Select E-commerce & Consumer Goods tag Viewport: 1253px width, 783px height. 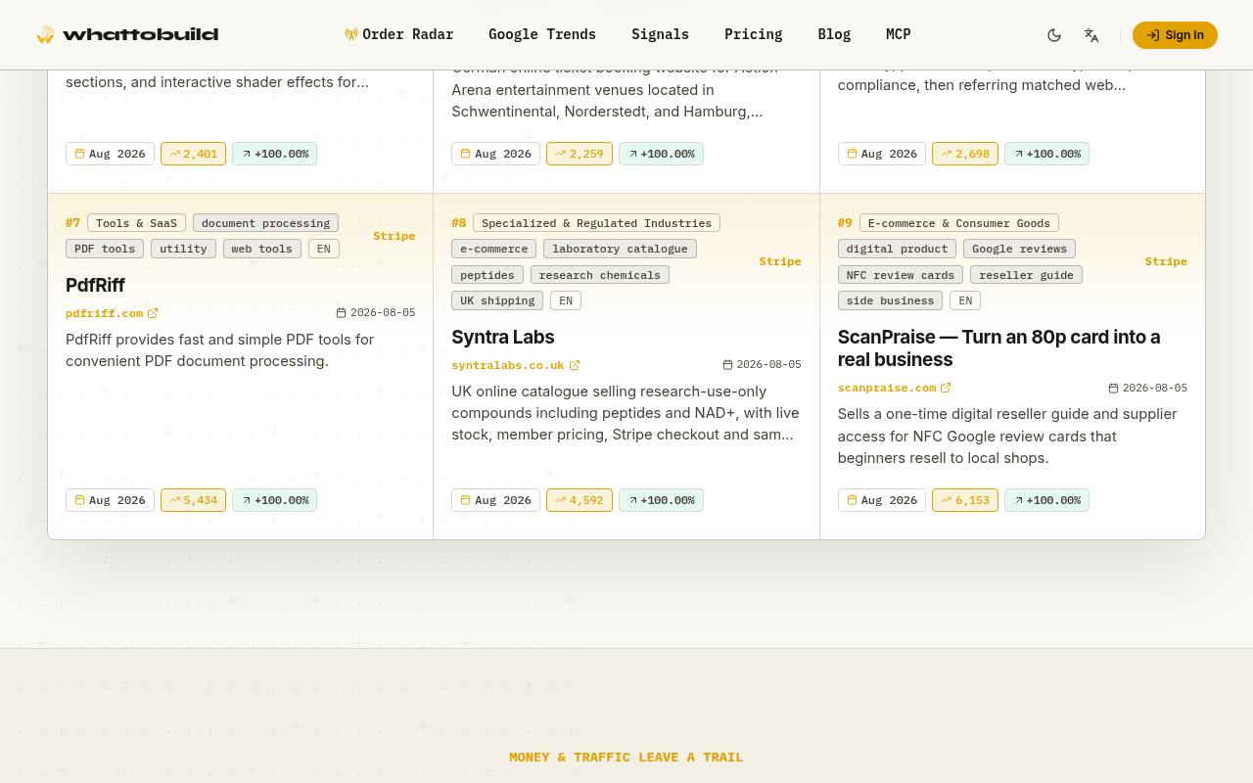coord(959,223)
